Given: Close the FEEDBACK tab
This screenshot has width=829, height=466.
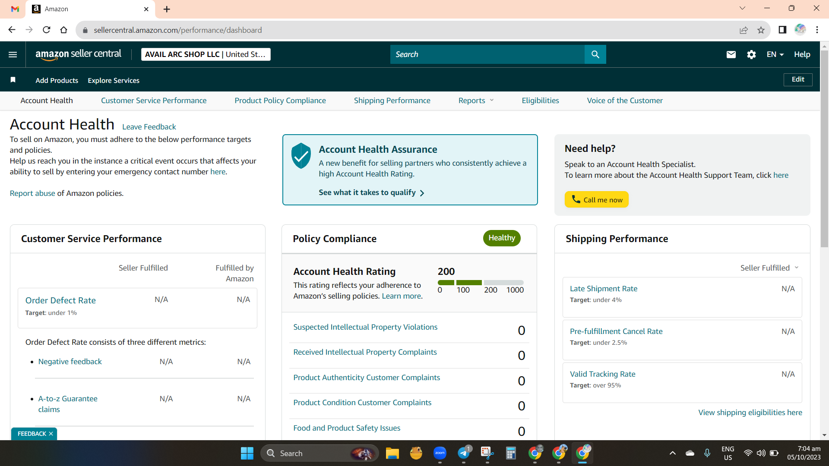Looking at the screenshot, I should pos(51,434).
